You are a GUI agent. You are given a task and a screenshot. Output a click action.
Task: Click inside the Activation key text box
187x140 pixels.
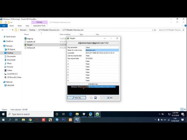point(93,90)
